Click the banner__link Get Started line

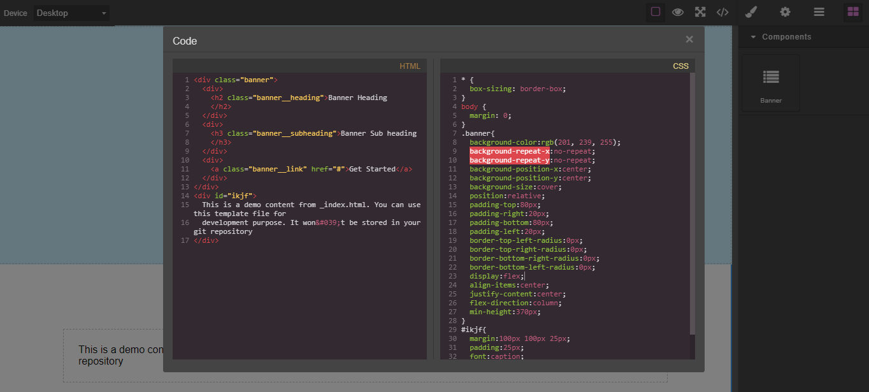(x=312, y=170)
